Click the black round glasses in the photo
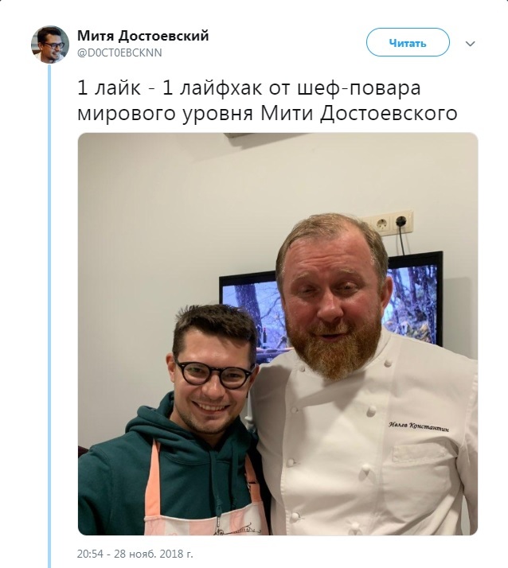This screenshot has width=508, height=568. [213, 374]
